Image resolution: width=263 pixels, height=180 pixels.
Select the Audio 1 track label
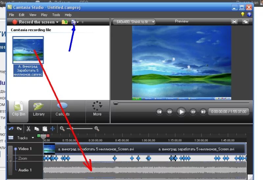click(25, 170)
